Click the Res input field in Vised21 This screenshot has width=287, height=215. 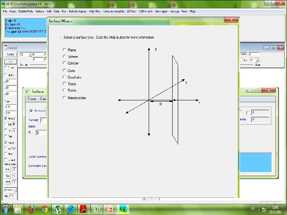pos(13,196)
